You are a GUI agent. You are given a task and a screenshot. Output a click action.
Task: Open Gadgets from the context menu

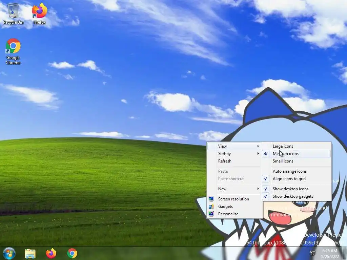tap(234, 207)
